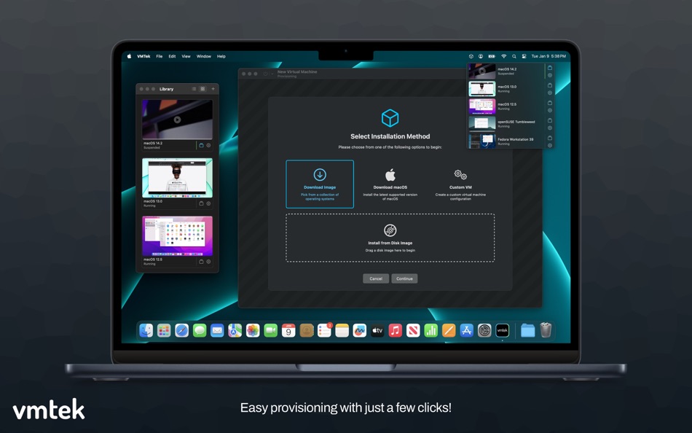Open the Wi-Fi menu bar icon
Image resolution: width=692 pixels, height=433 pixels.
pos(503,56)
